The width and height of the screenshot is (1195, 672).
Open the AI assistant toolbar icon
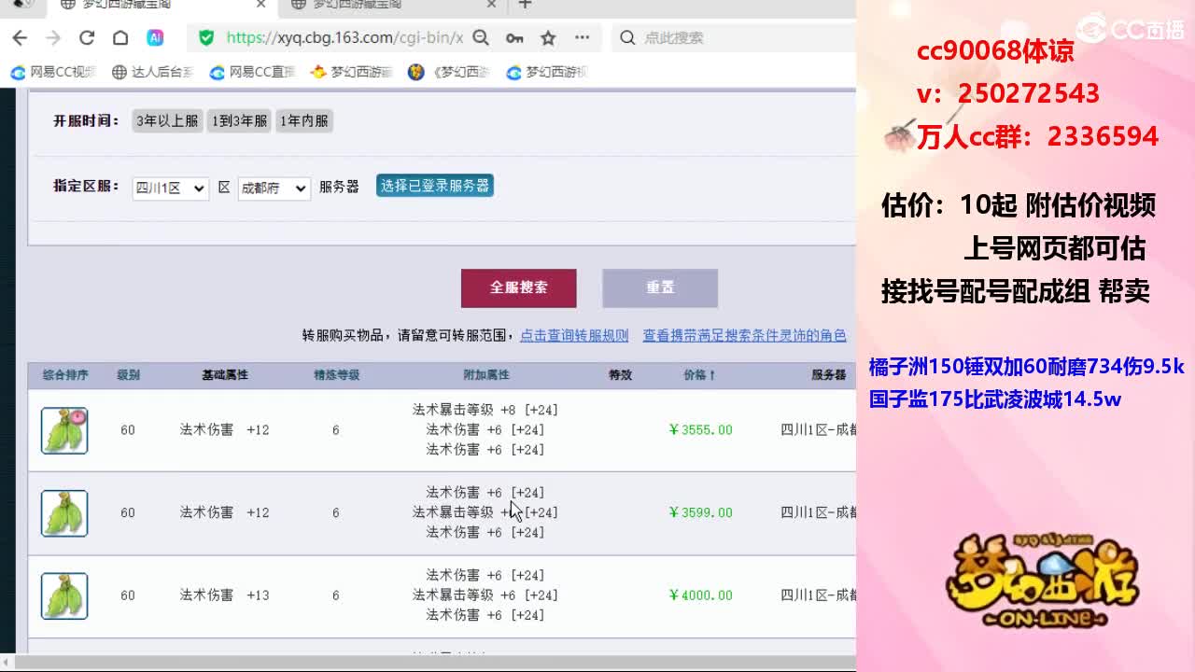[x=155, y=38]
